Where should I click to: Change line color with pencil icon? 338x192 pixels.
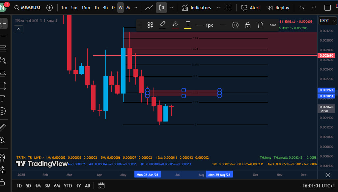[162, 25]
